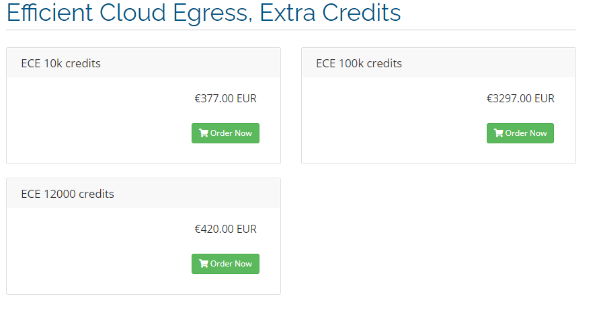This screenshot has height=319, width=601.
Task: Click the €377.00 EUR price
Action: click(225, 99)
